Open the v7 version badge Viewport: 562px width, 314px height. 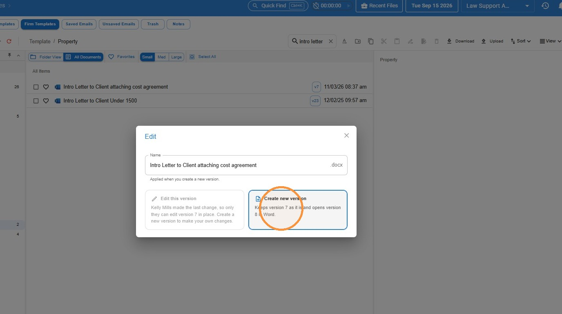pos(317,87)
